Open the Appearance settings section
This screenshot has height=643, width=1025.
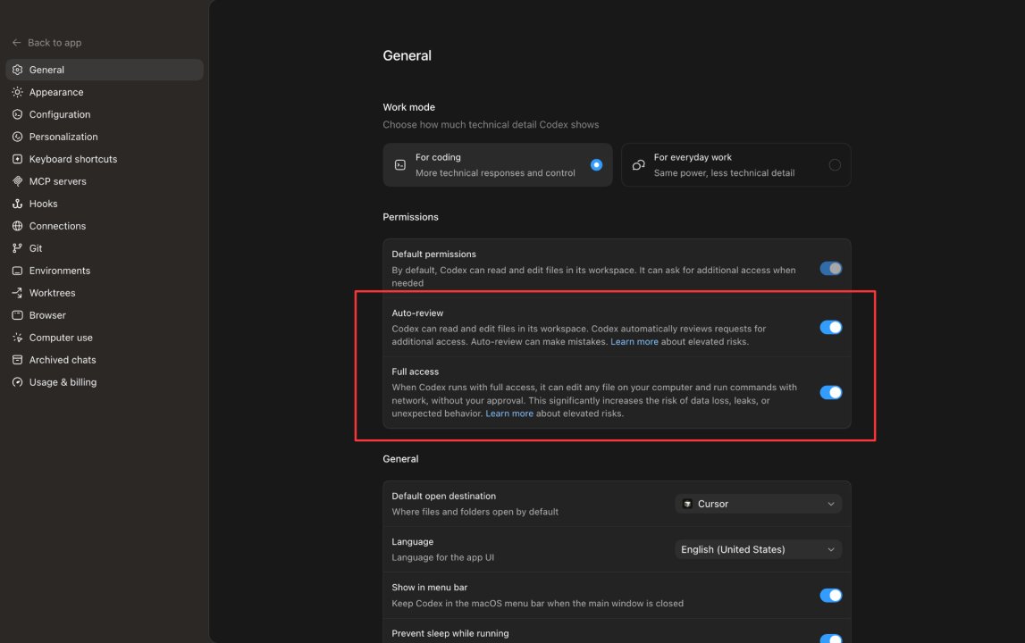click(105, 92)
